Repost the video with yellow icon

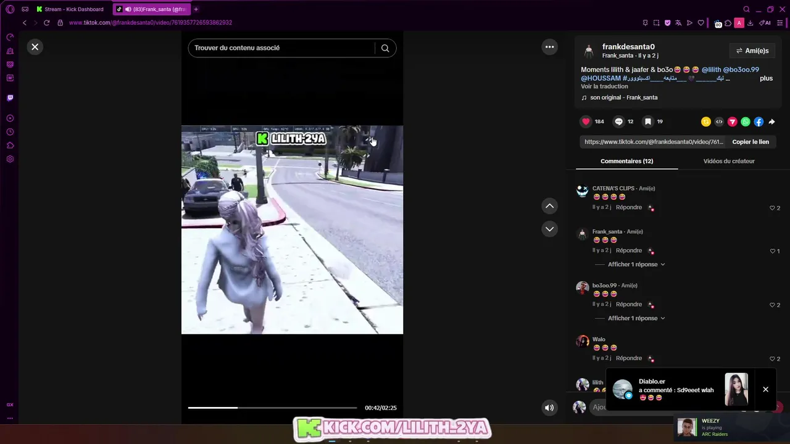click(705, 122)
